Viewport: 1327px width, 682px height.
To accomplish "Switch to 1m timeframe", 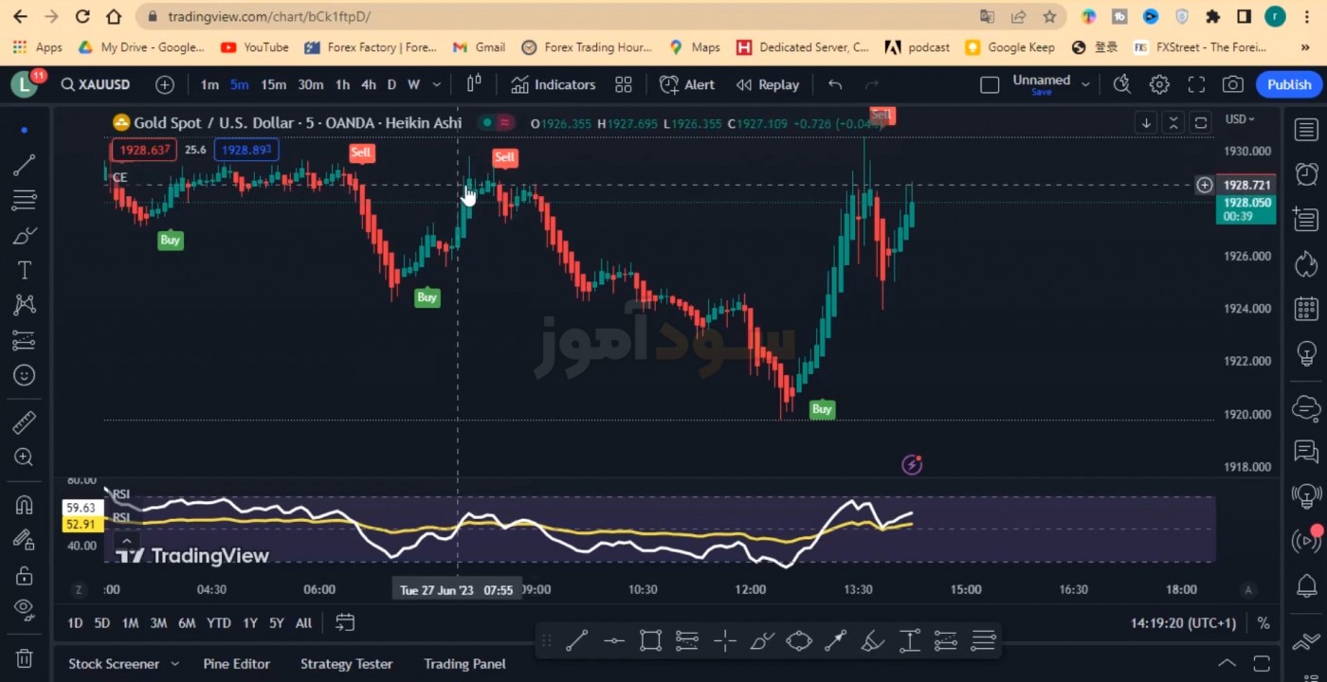I will click(209, 84).
